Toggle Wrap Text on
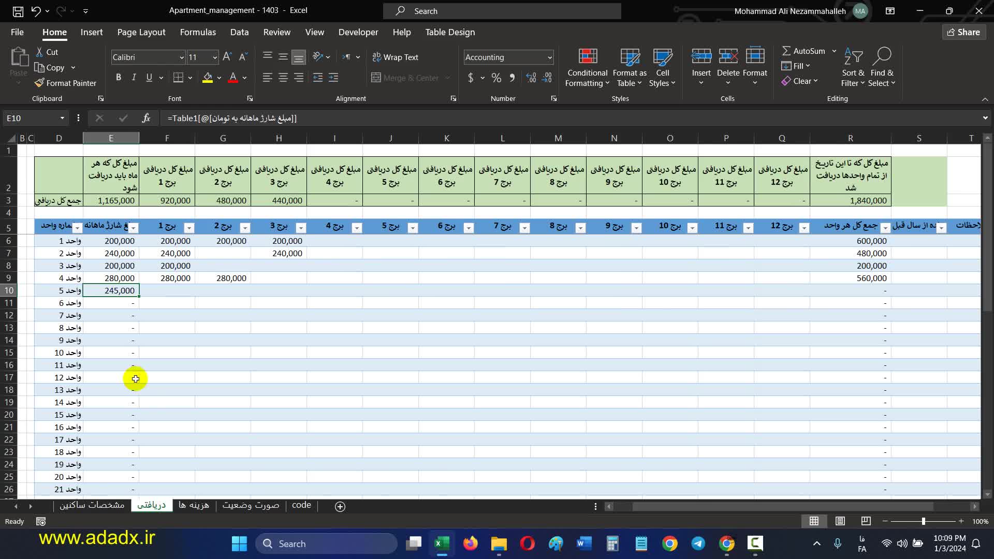994x559 pixels. click(395, 57)
